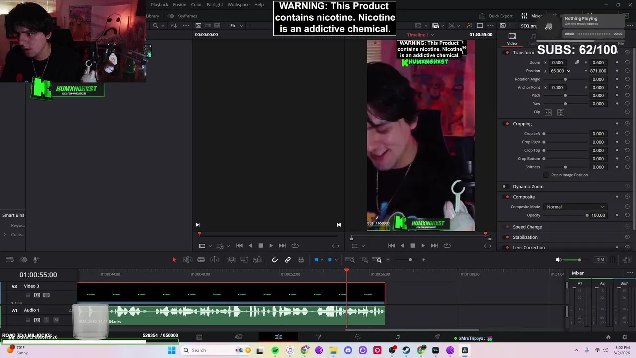Screen dimensions: 636x358
Task: Click the Overwrite Clip timeline icon
Action: 244,260
